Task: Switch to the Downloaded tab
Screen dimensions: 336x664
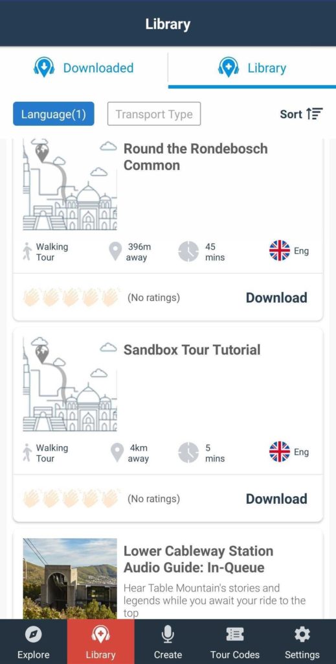Action: tap(84, 67)
